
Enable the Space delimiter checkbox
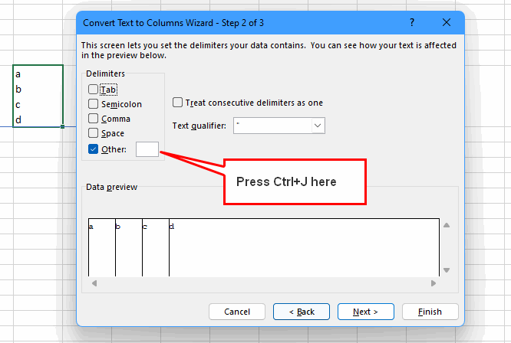point(93,133)
